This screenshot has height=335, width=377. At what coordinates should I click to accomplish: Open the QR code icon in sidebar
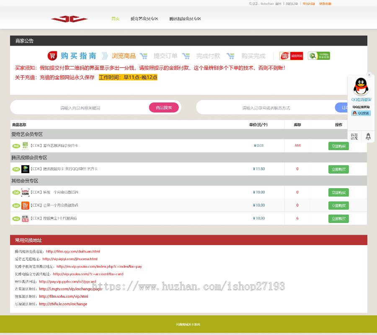354,136
